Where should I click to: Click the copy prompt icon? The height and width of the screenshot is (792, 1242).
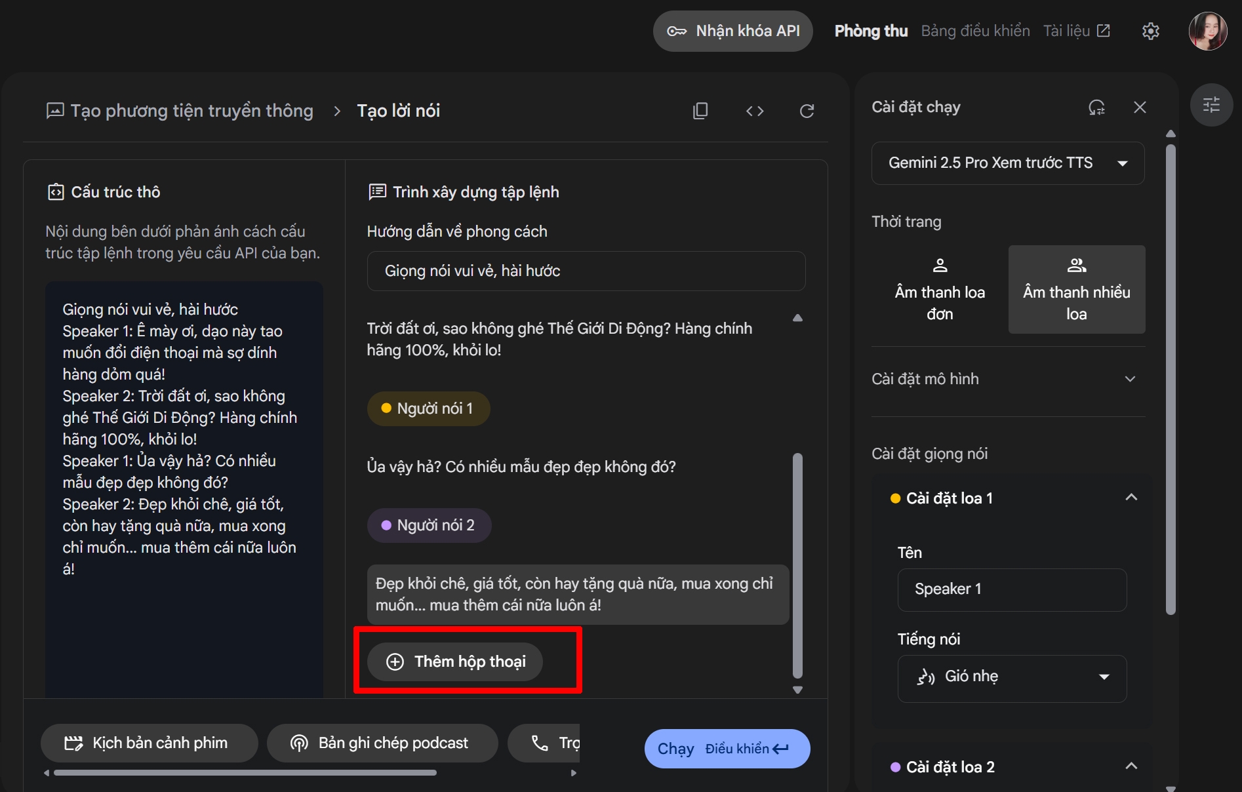[700, 111]
